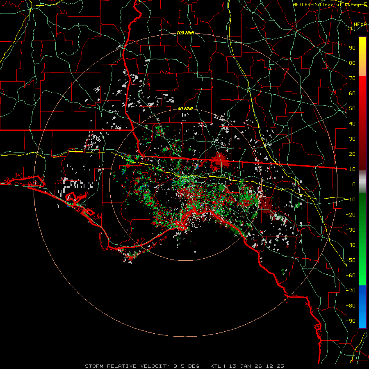The image size is (369, 369).
Task: Click the 70 value on the scale
Action: click(352, 78)
